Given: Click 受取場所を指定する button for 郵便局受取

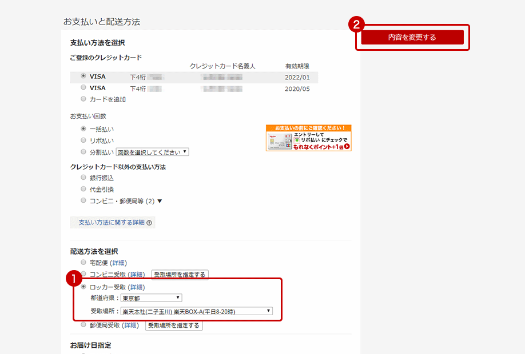Looking at the screenshot, I should (x=173, y=325).
